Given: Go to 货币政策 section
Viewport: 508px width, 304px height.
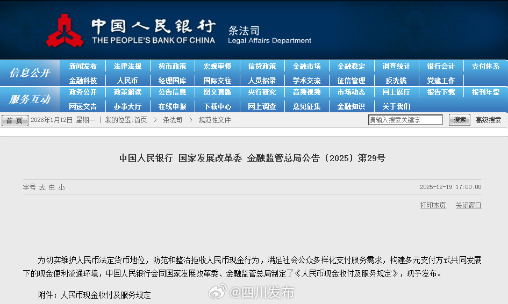Looking at the screenshot, I should tap(173, 67).
